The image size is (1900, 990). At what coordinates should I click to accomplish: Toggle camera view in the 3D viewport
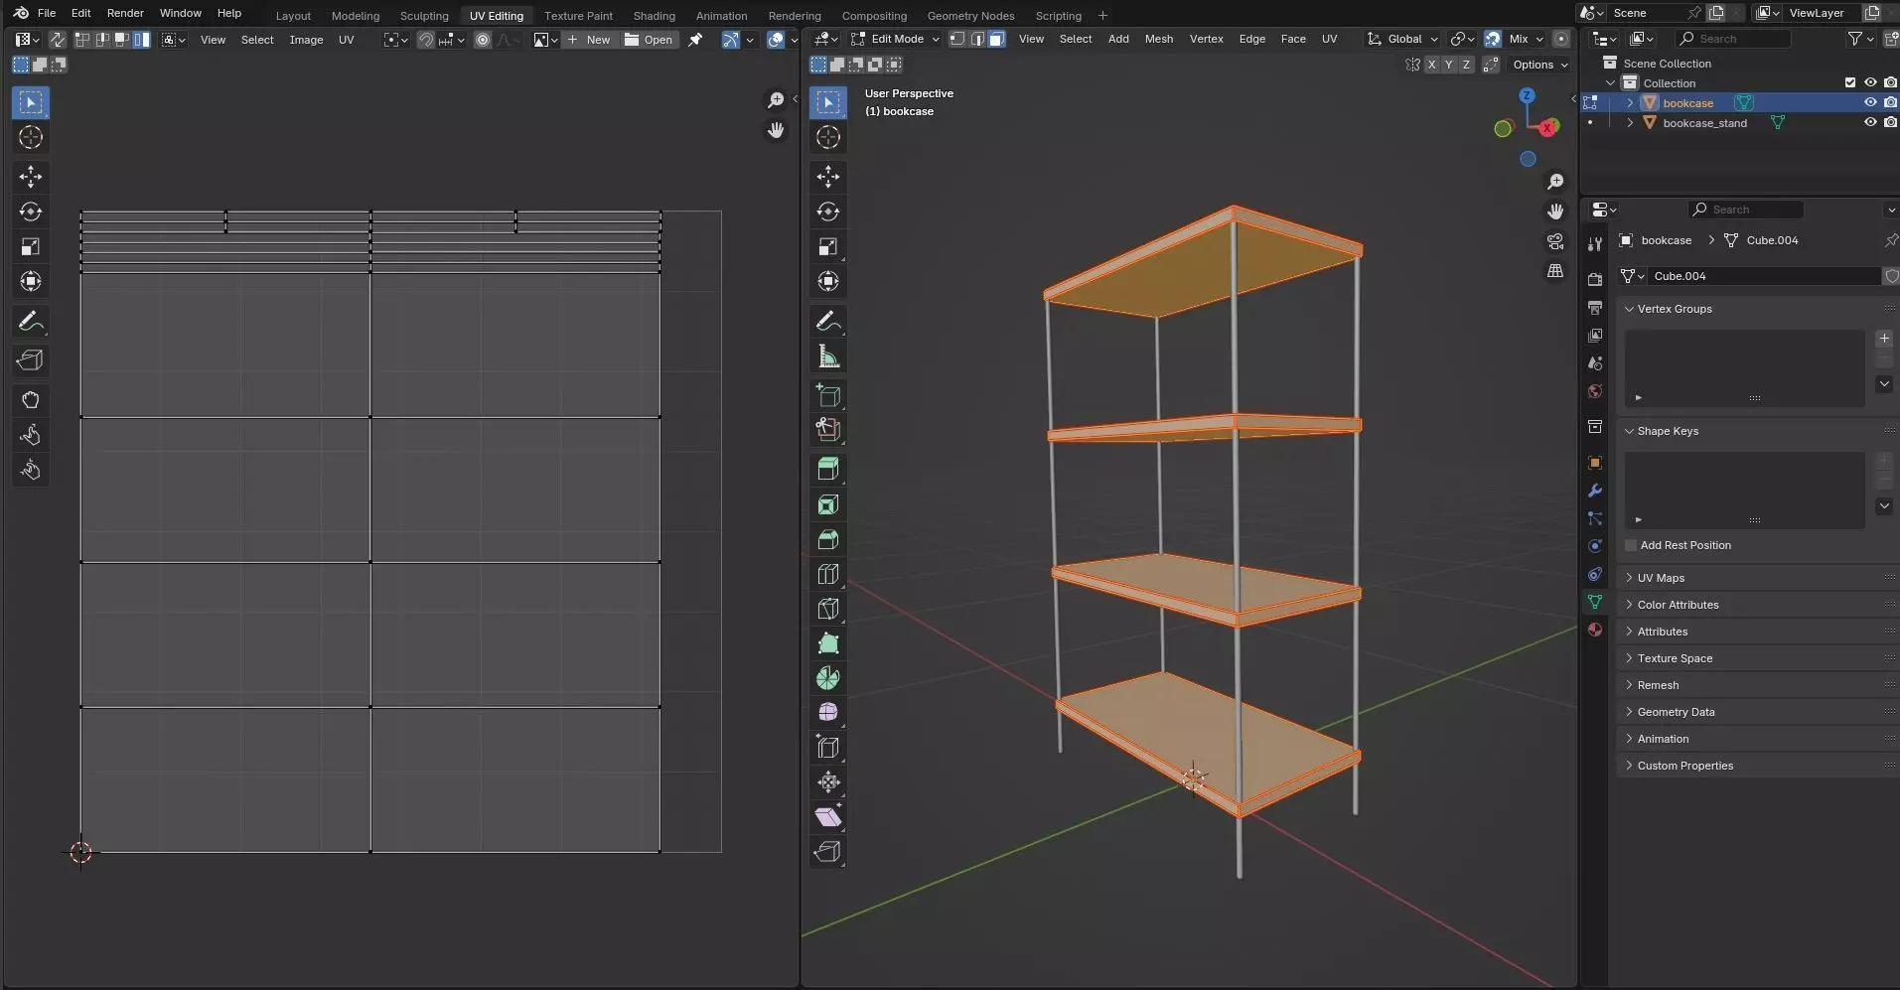pos(1555,241)
